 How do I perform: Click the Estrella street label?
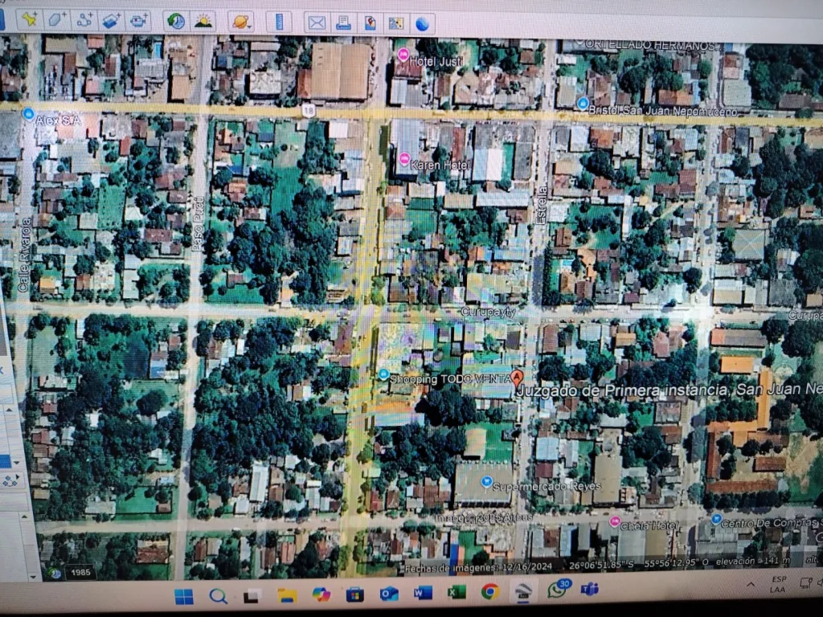coord(542,206)
